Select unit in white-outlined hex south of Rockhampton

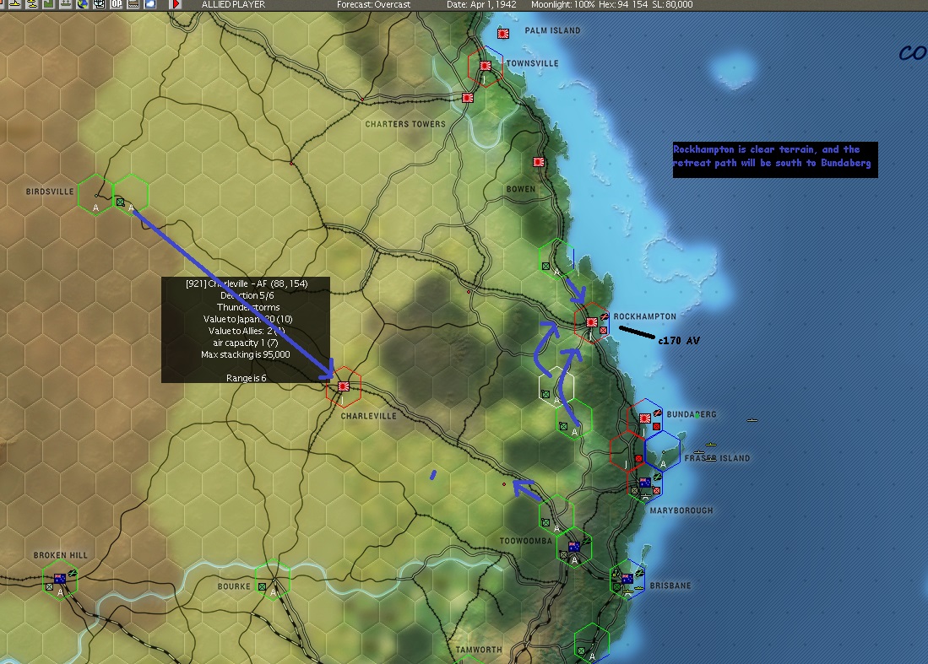coord(545,394)
